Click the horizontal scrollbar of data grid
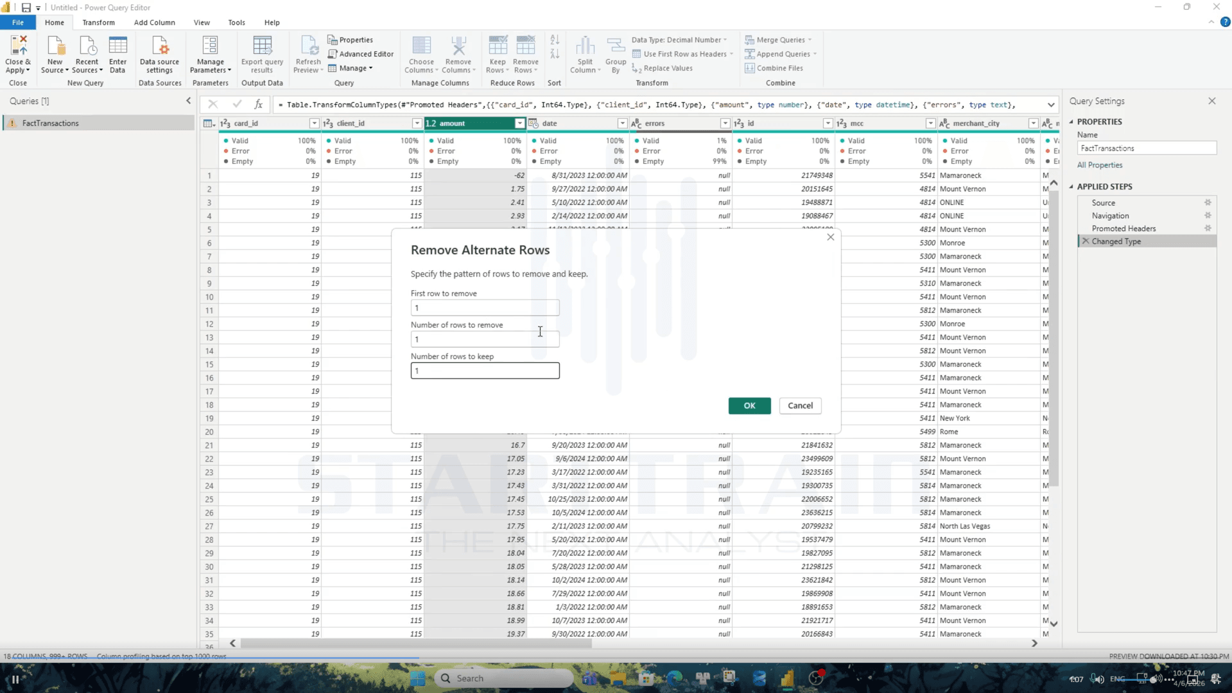 [x=416, y=643]
